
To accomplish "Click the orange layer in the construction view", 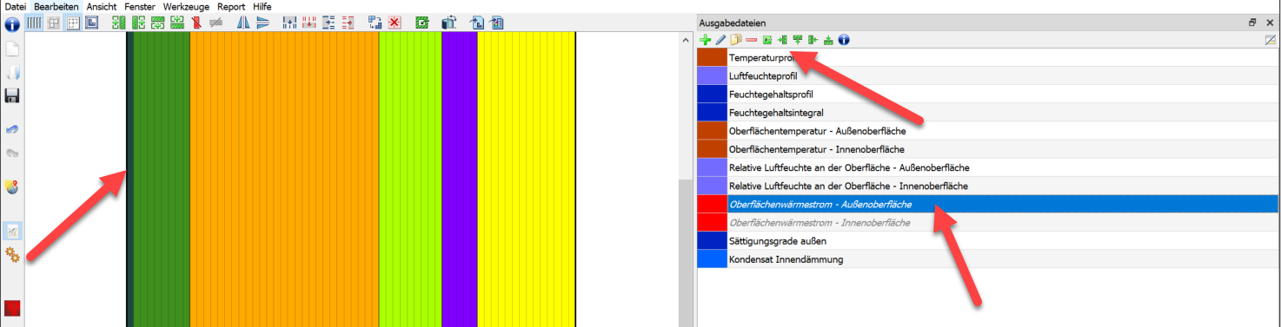I will [284, 179].
